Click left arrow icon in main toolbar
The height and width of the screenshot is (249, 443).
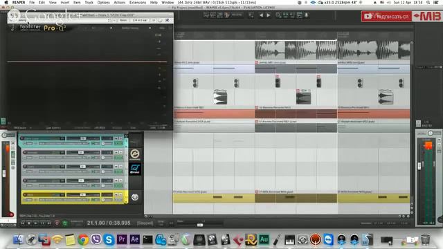[x=262, y=15]
